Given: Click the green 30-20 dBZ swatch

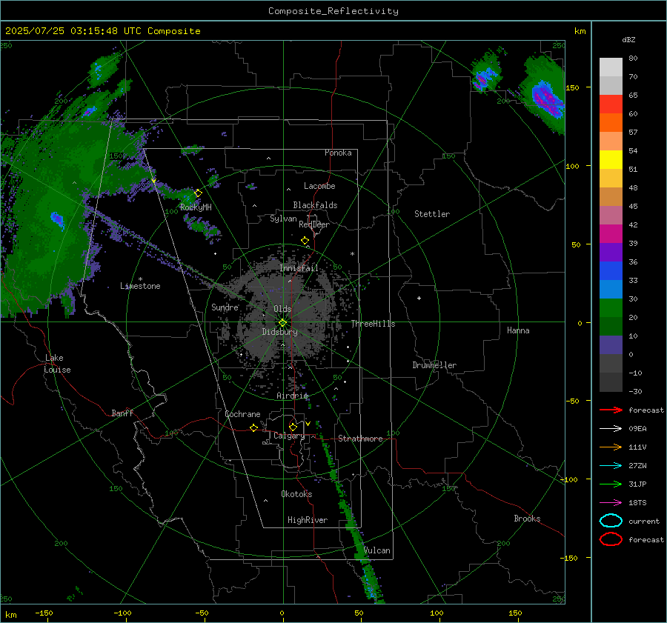Looking at the screenshot, I should [x=611, y=307].
